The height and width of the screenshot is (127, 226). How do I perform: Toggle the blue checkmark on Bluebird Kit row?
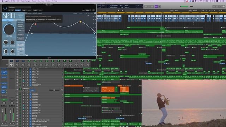(x=30, y=78)
